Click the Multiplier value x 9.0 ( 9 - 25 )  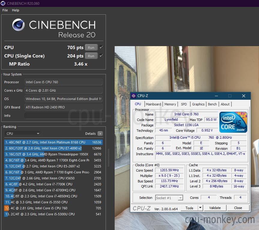(x=169, y=175)
